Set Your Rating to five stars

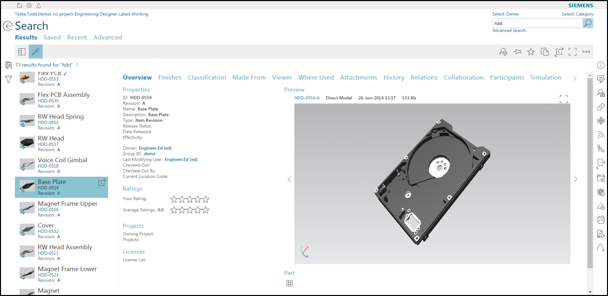206,198
